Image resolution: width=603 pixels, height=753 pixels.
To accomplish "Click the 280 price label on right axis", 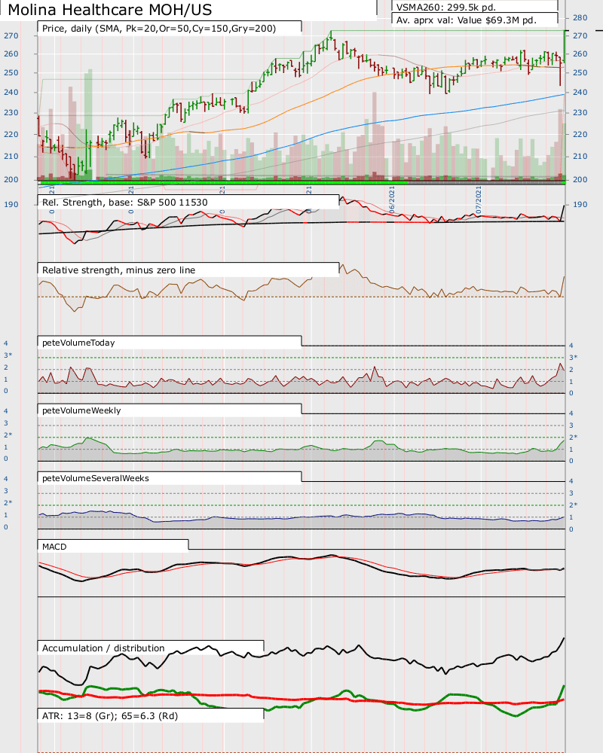I will (x=580, y=18).
